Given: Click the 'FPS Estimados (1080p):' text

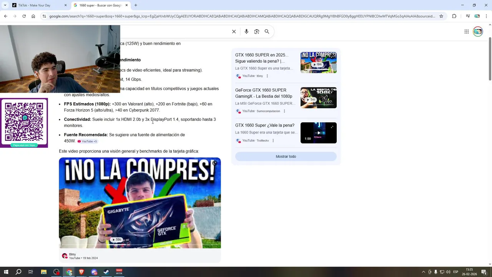Looking at the screenshot, I should 87,104.
